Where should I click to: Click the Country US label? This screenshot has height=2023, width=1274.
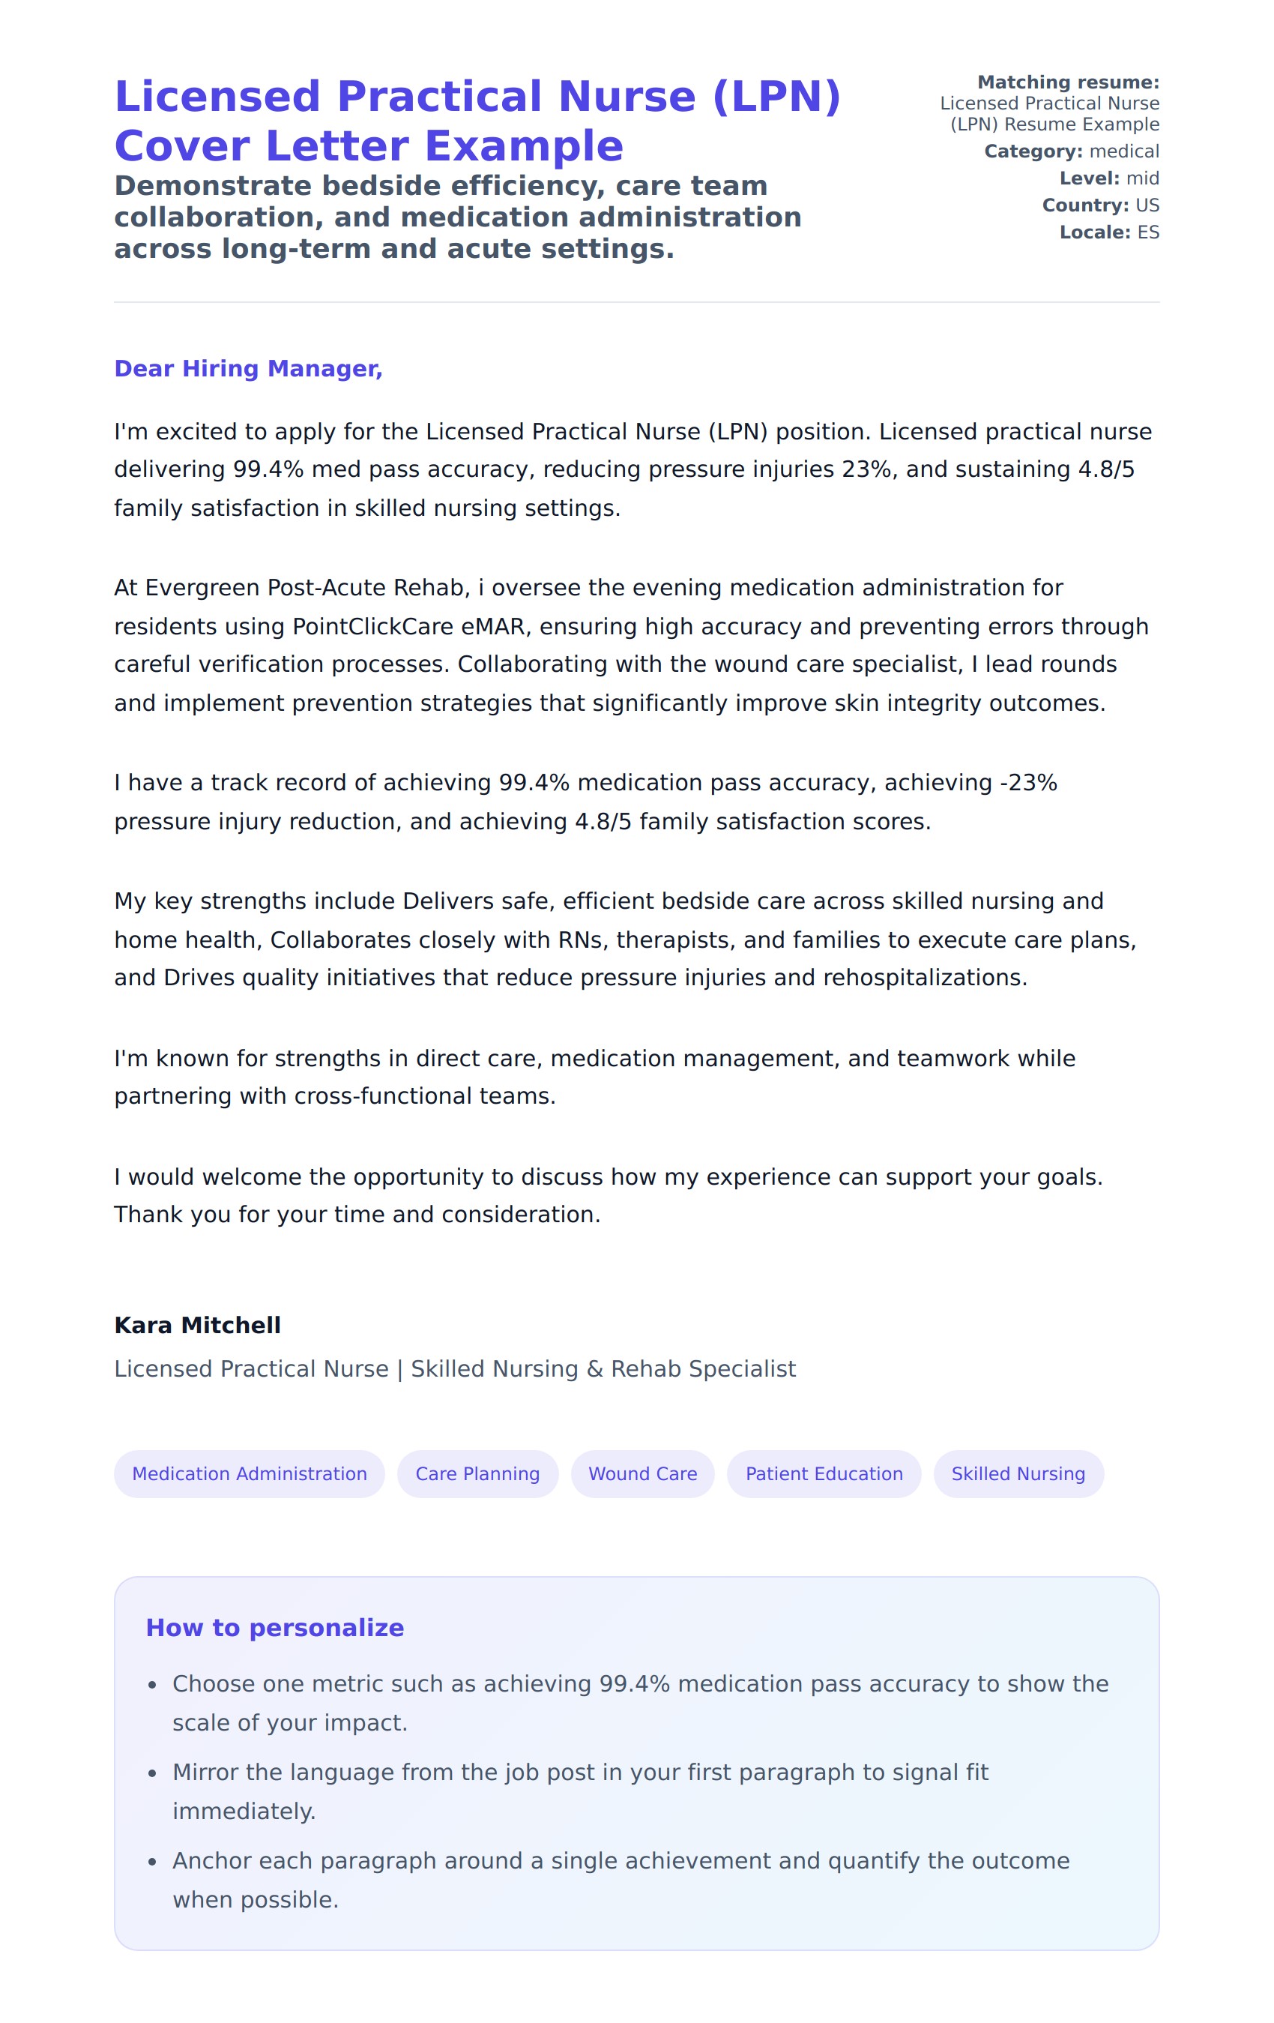click(1100, 205)
